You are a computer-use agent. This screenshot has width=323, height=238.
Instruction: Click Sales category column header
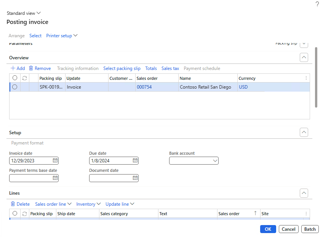(128, 214)
